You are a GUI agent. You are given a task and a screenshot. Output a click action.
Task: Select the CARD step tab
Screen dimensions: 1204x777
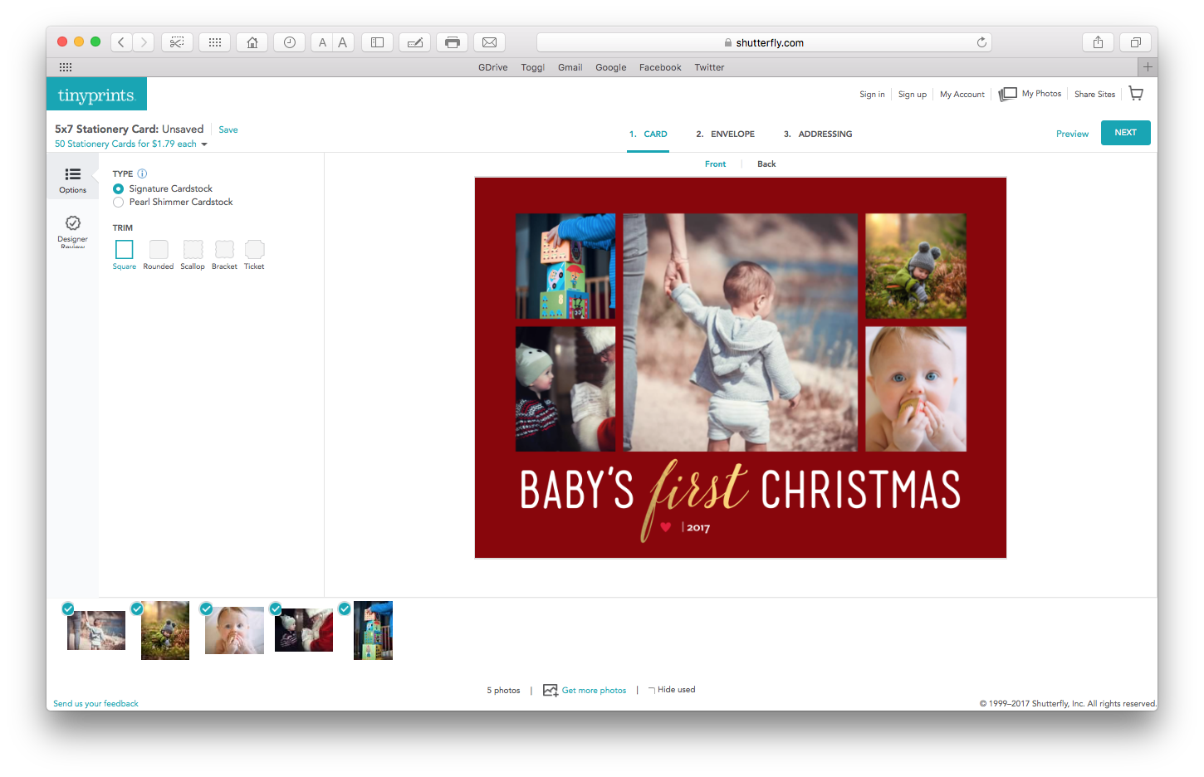point(648,134)
